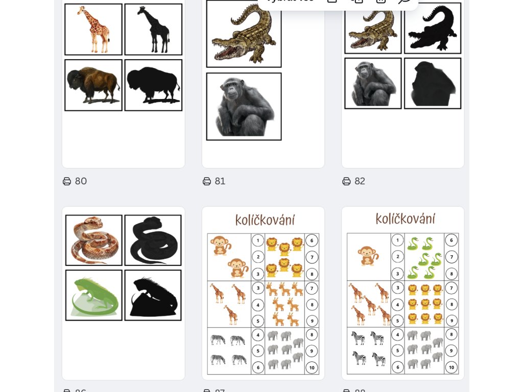The width and height of the screenshot is (523, 392).
Task: Click the printer icon beside page 82
Action: pyautogui.click(x=347, y=181)
